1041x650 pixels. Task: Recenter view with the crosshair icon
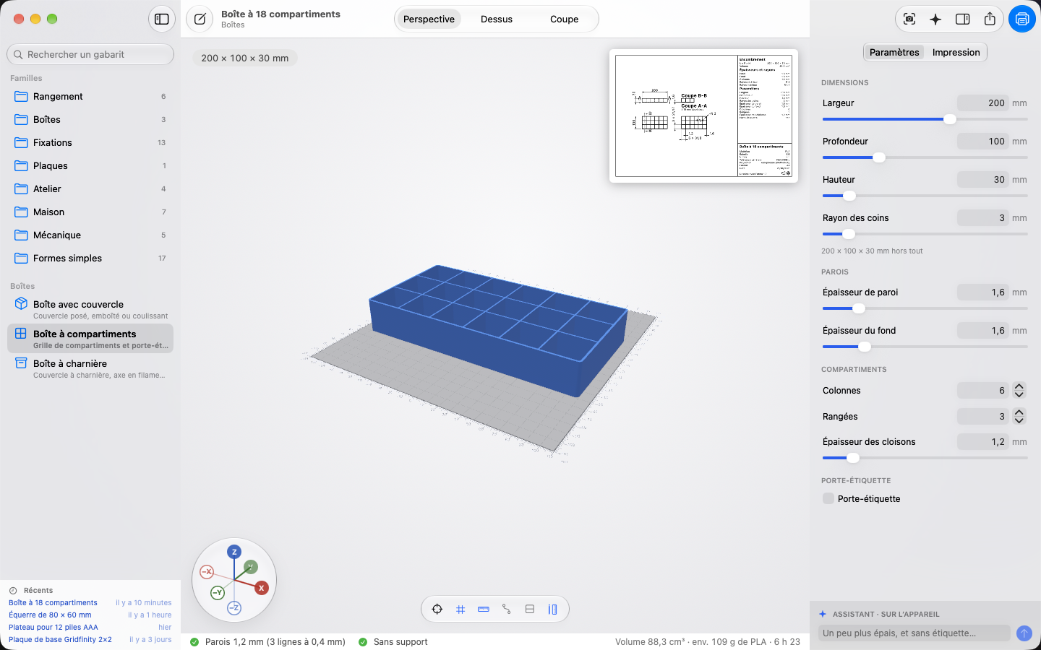pyautogui.click(x=437, y=610)
